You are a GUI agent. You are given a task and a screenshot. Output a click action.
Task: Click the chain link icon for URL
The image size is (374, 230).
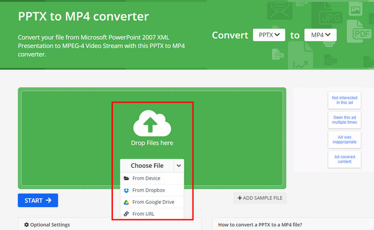[127, 214]
